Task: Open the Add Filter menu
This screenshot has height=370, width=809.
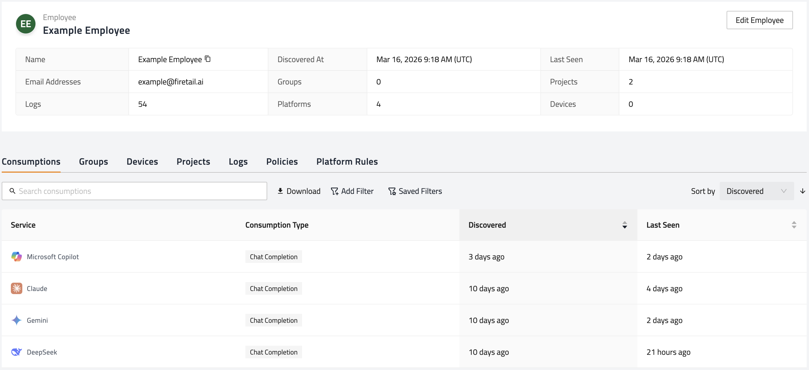Action: (x=352, y=191)
